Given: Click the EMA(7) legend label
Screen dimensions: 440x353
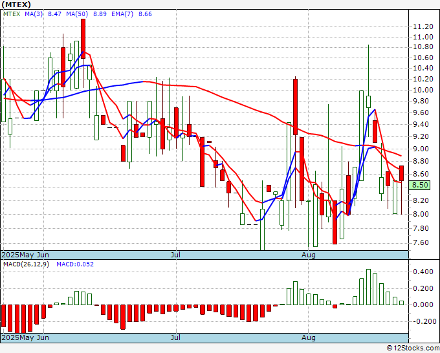Looking at the screenshot, I should 122,14.
